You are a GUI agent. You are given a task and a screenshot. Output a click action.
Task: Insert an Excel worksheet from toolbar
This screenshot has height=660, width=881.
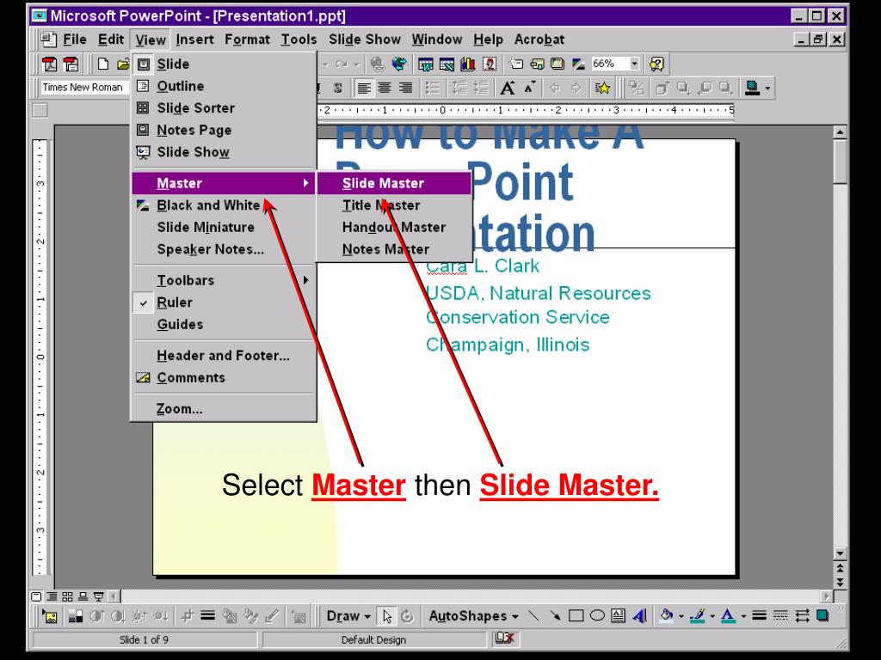pos(447,64)
